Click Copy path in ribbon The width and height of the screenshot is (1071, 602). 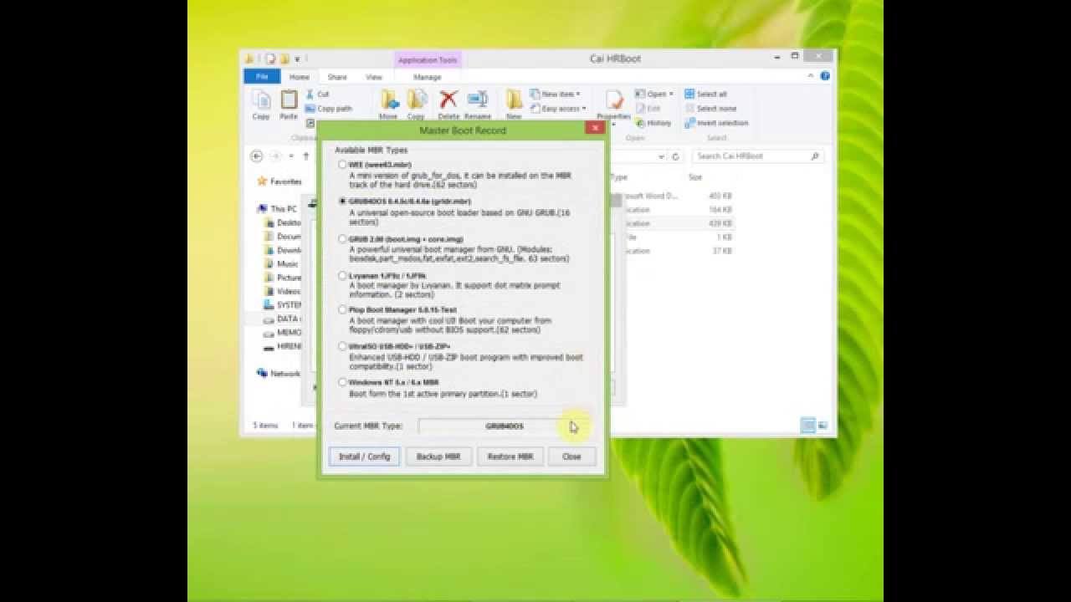pyautogui.click(x=329, y=109)
